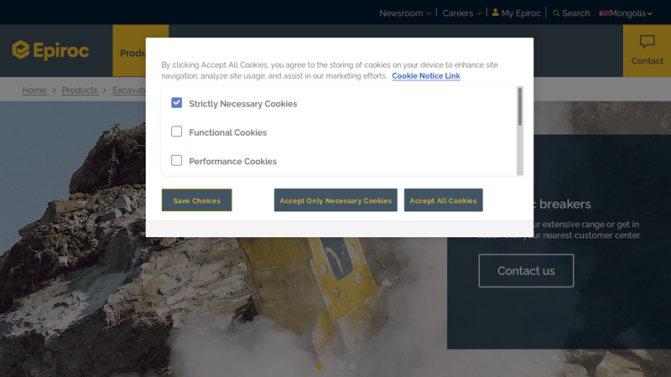The width and height of the screenshot is (671, 377).
Task: Click the cookie list scrollbar
Action: coord(520,107)
